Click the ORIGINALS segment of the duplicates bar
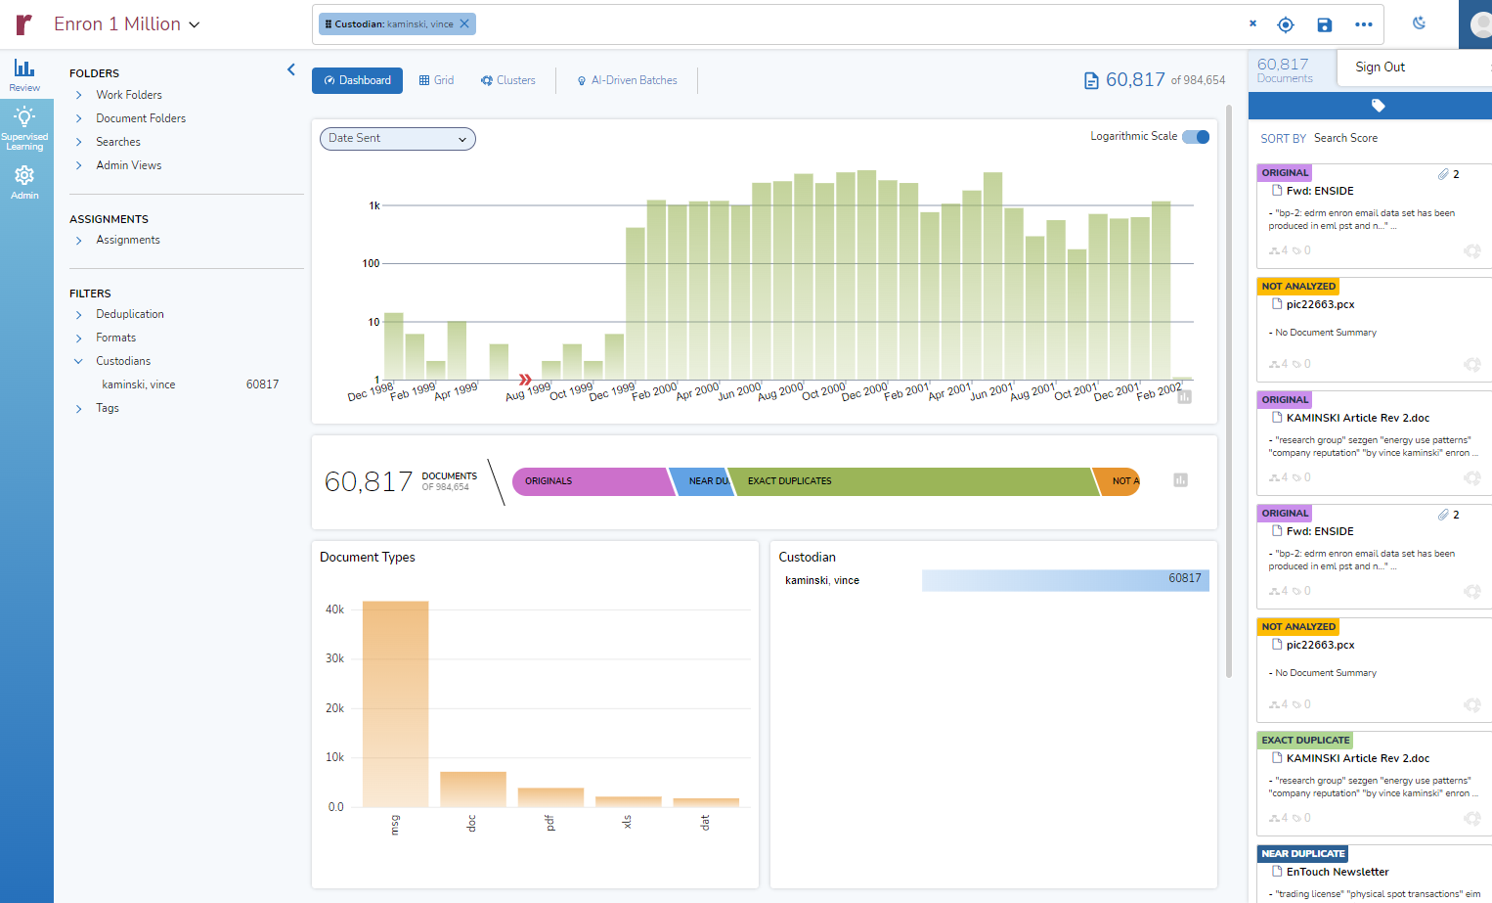 coord(592,481)
